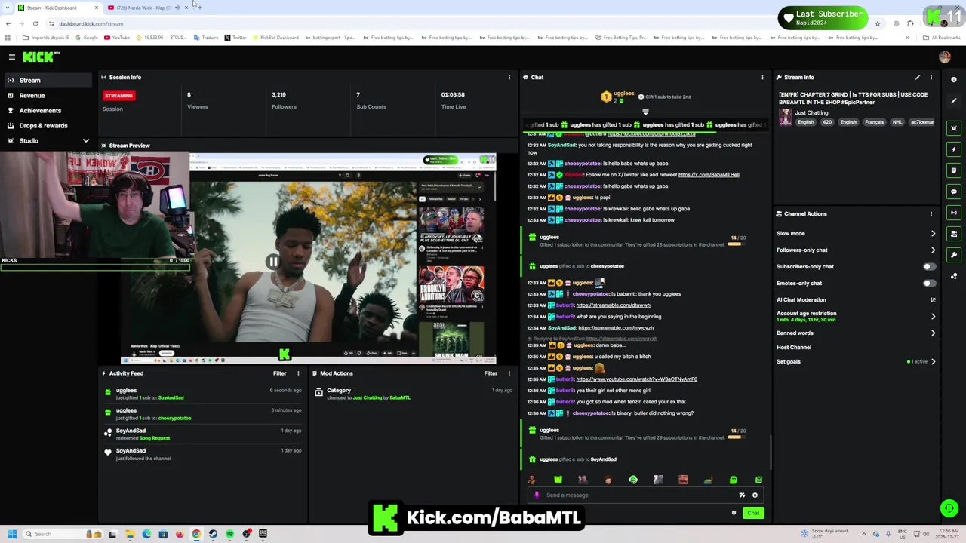Image resolution: width=966 pixels, height=543 pixels.
Task: Open emoji picker in chat input
Action: 755,495
